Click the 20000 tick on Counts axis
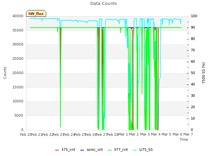This screenshot has height=156, width=208. [x=18, y=73]
